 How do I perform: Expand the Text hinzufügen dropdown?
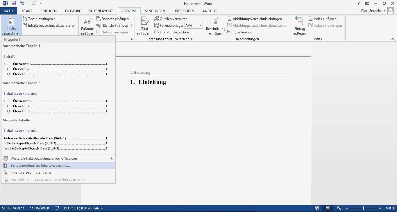click(39, 19)
